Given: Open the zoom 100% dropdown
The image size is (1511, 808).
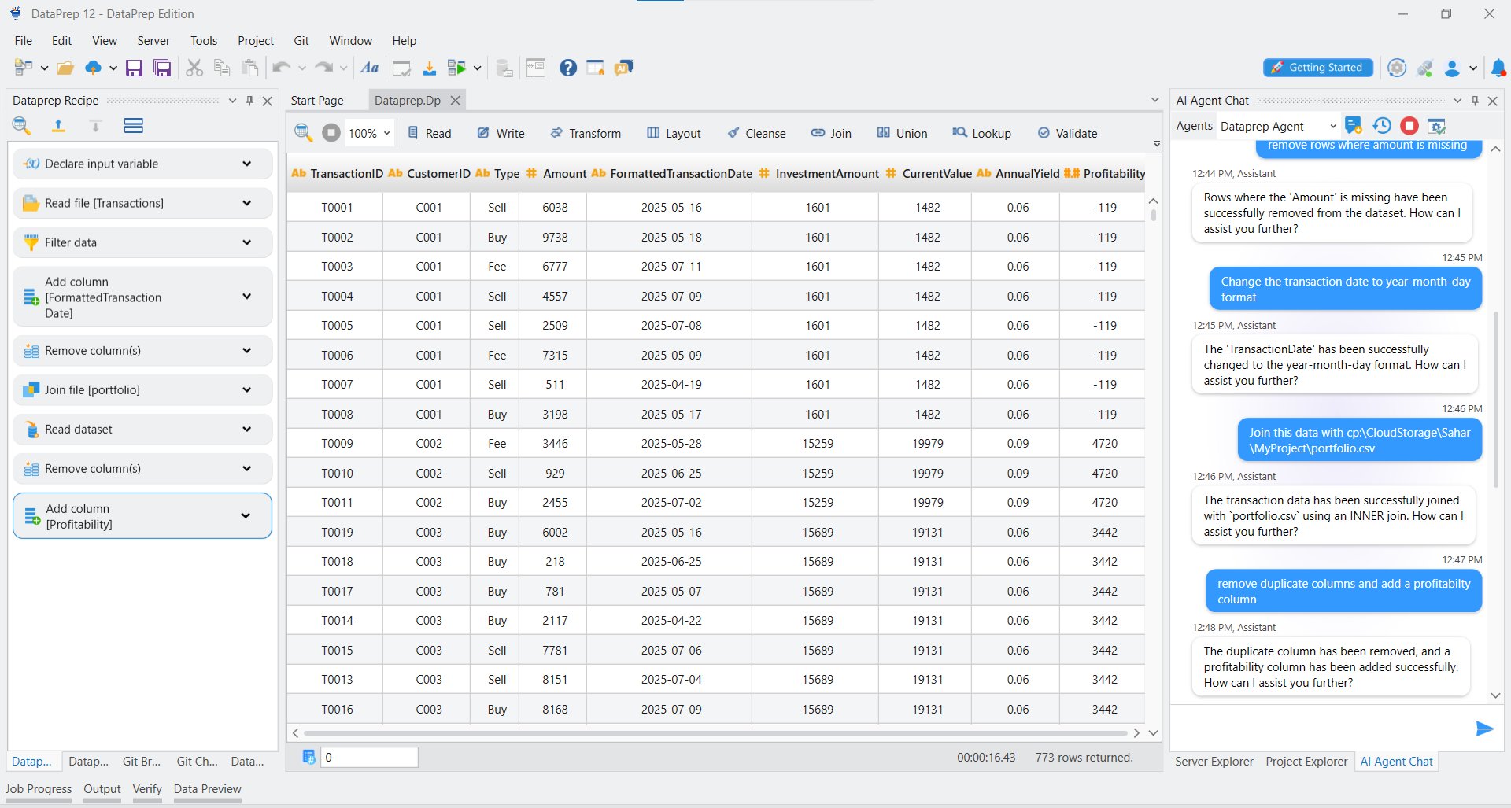Looking at the screenshot, I should click(386, 134).
